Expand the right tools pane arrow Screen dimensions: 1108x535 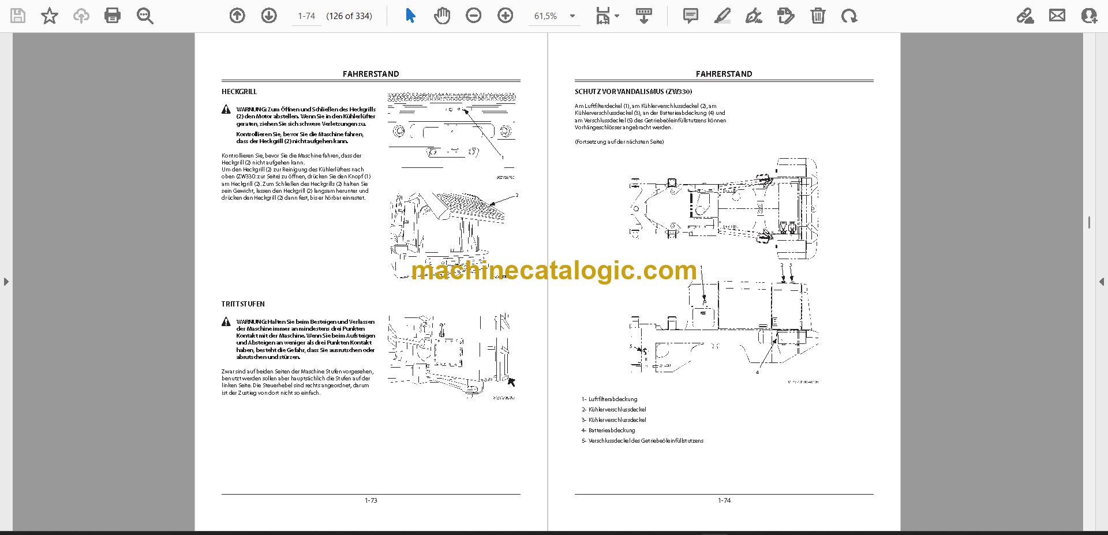point(1101,282)
